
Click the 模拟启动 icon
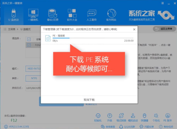(x=133, y=118)
